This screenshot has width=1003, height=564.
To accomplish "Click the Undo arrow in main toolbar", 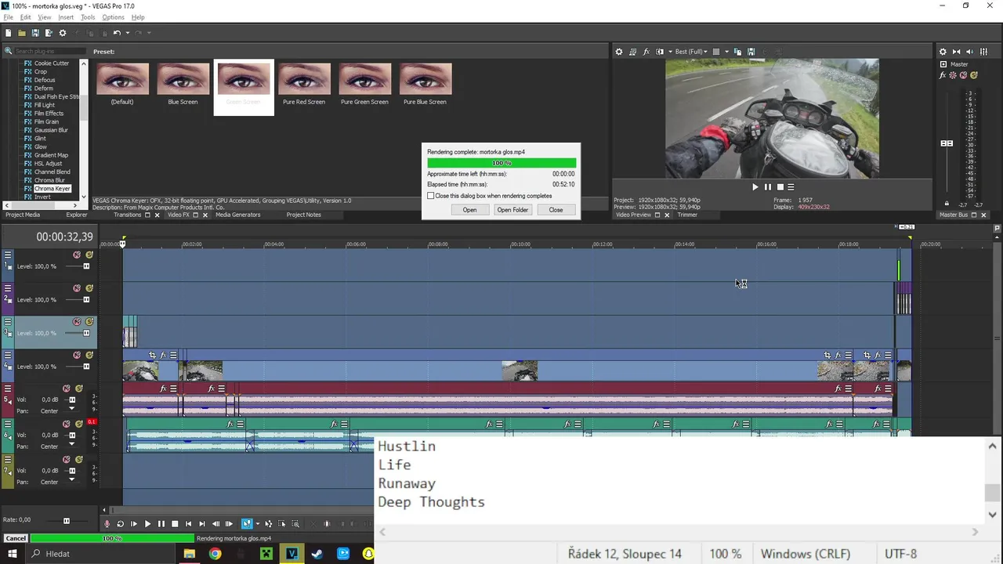I will click(116, 33).
